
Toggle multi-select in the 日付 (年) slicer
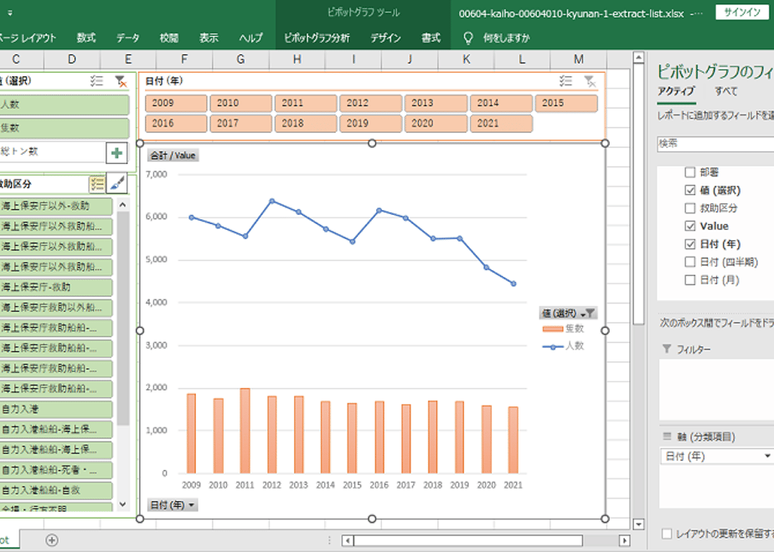(565, 81)
